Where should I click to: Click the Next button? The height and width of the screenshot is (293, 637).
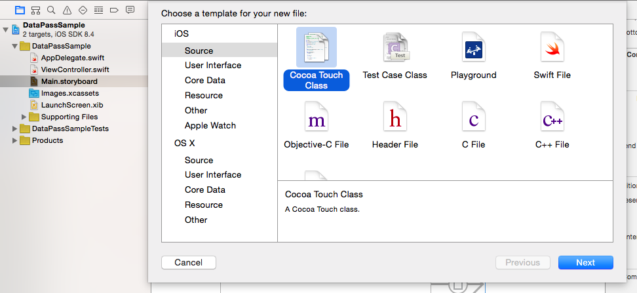pyautogui.click(x=585, y=262)
